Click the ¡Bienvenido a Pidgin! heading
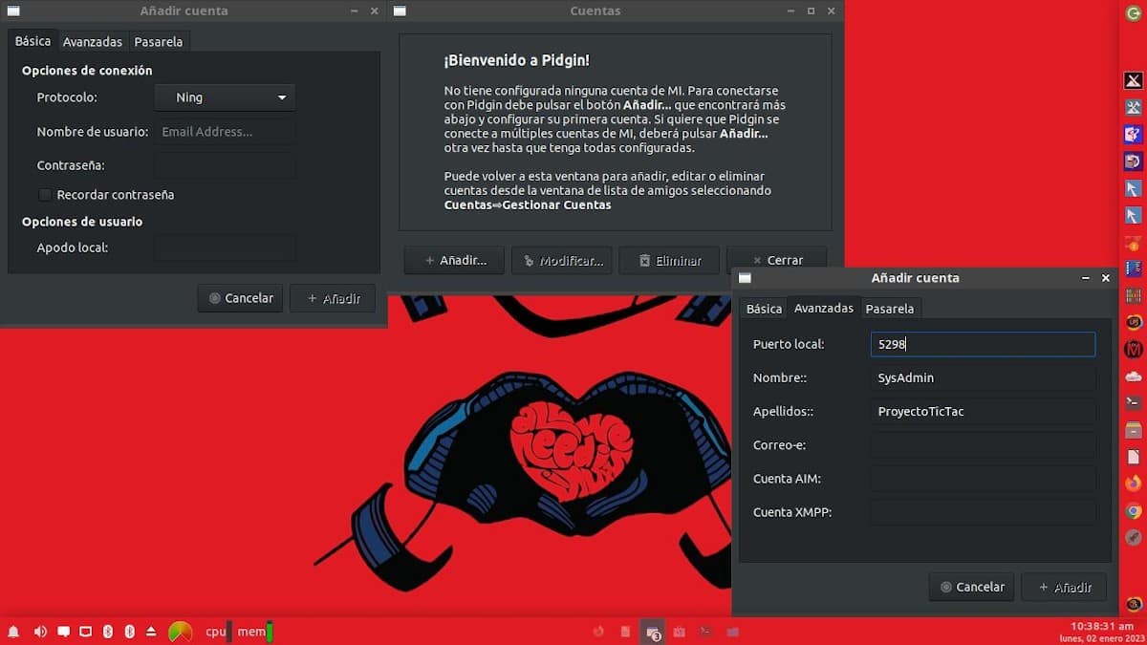Screen dimensions: 1147x645 coord(517,60)
